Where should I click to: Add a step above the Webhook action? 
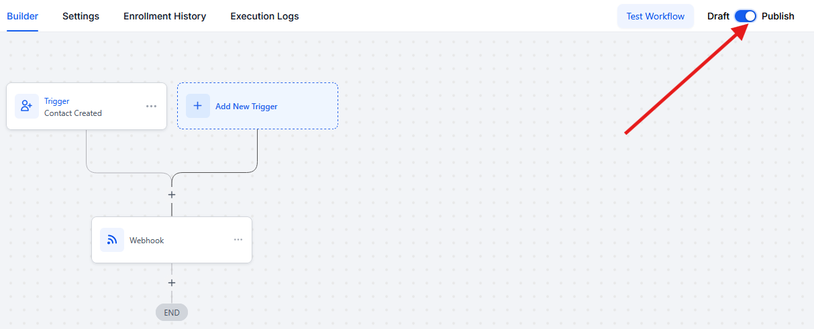pos(172,195)
